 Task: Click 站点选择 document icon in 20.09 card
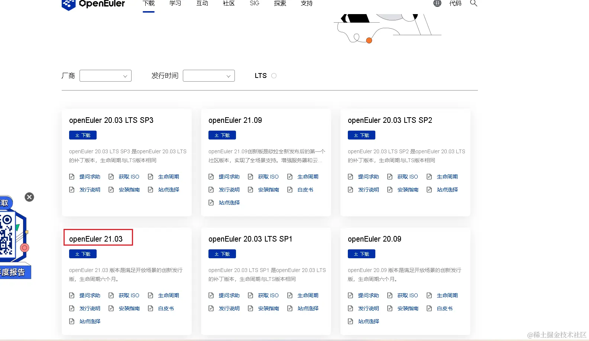point(350,321)
